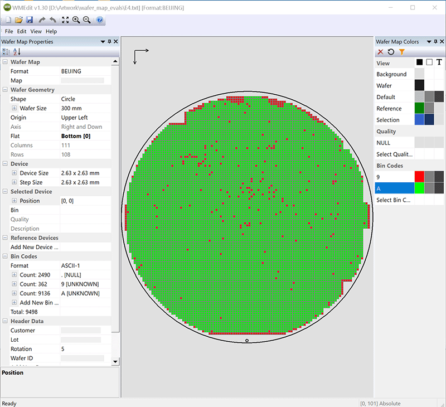Click Select Bin C... entry

(x=395, y=200)
